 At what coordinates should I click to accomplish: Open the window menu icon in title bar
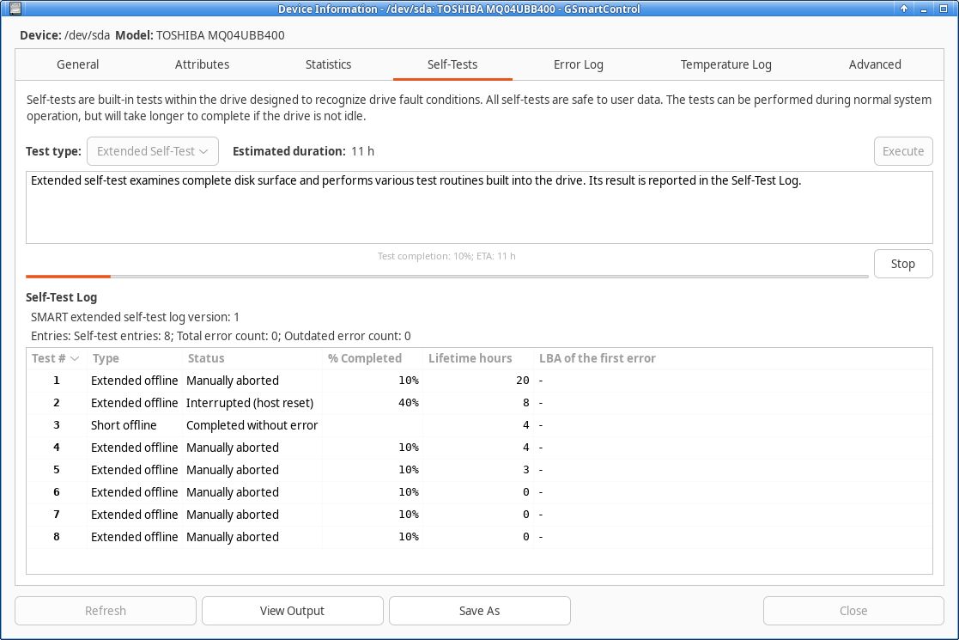[x=15, y=9]
